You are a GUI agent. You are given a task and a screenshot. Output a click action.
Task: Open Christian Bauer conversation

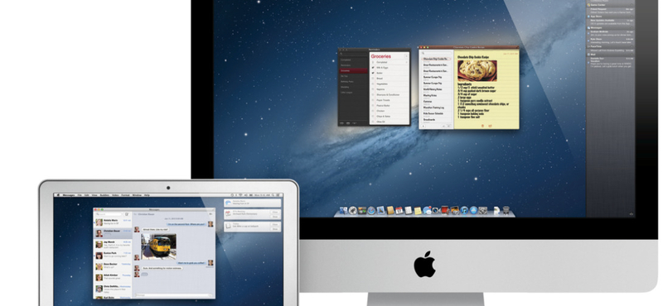click(113, 233)
